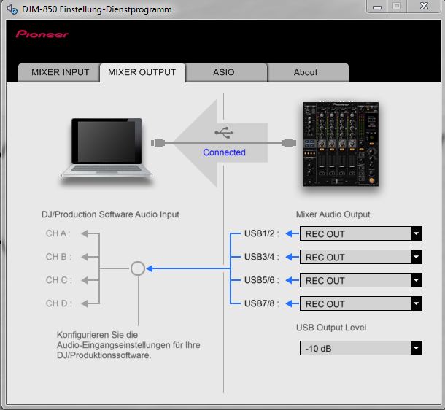Click the blue arrow beside USB1/2
The width and height of the screenshot is (445, 410).
point(292,233)
